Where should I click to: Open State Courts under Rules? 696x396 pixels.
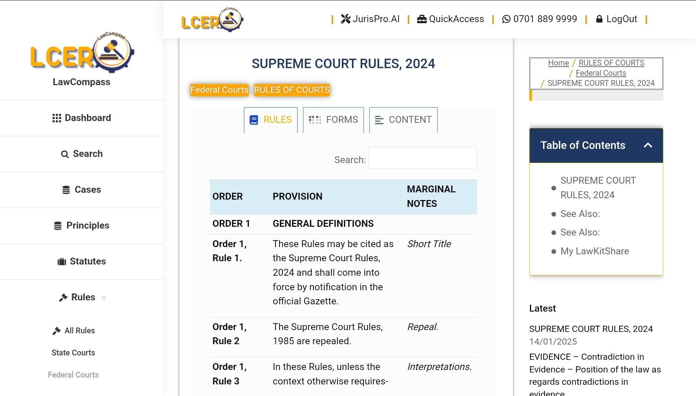coord(73,353)
